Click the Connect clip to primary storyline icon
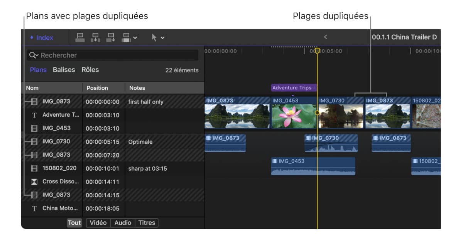The height and width of the screenshot is (240, 463). (80, 37)
